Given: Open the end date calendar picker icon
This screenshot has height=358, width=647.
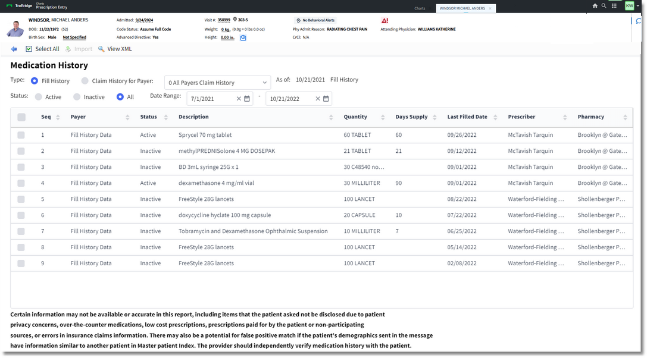Looking at the screenshot, I should (x=326, y=99).
